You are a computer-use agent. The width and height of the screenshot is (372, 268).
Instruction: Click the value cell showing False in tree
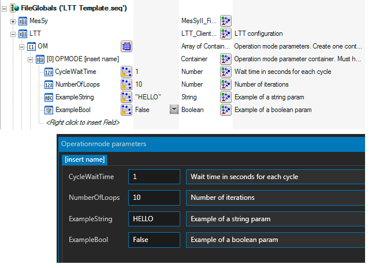[142, 110]
